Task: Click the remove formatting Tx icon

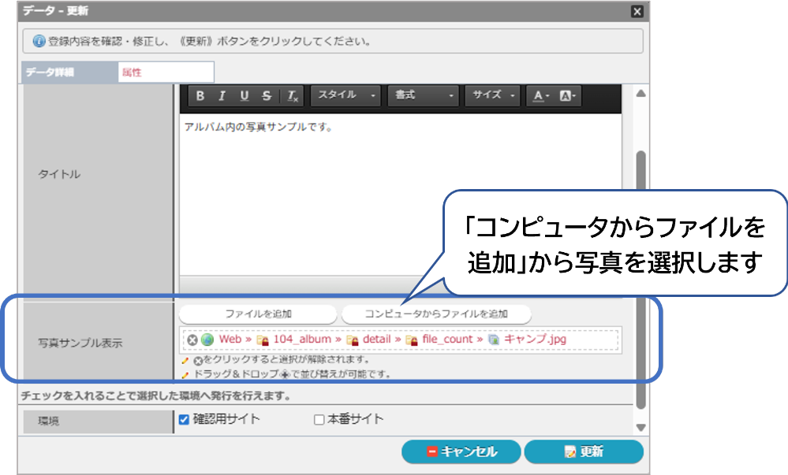Action: 292,96
